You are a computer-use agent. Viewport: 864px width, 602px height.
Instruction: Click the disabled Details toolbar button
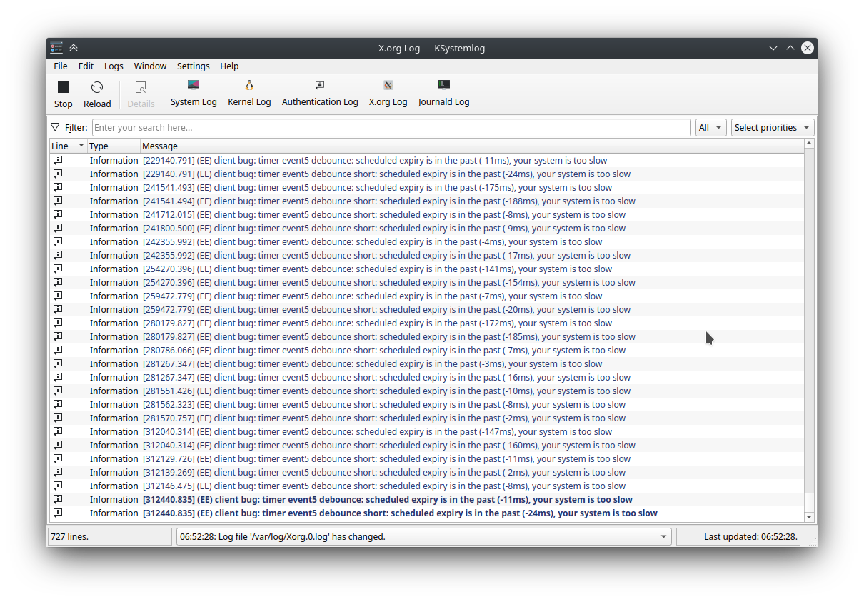tap(141, 95)
